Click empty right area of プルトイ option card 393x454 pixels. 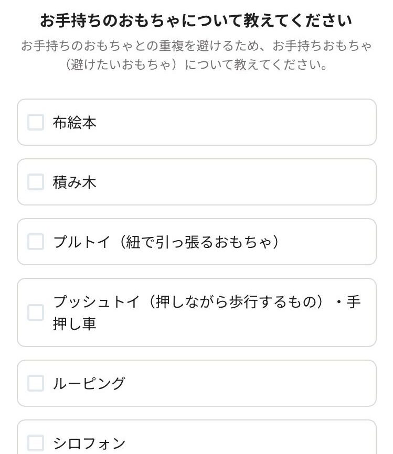coord(331,242)
